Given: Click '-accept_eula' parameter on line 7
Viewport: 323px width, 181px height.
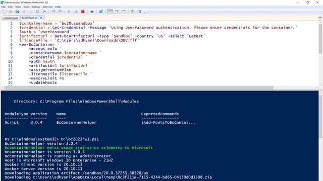Looking at the screenshot, I should pos(42,49).
